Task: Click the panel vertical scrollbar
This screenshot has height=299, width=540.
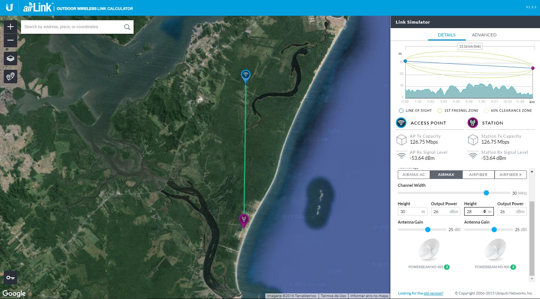Action: 532,238
